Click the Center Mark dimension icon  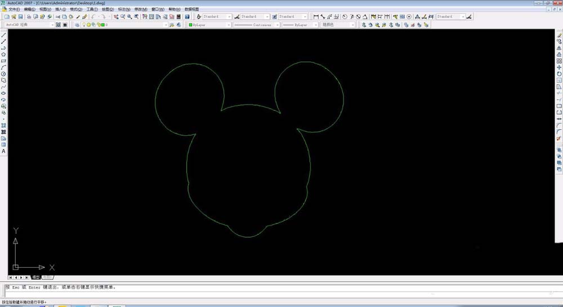click(x=409, y=17)
